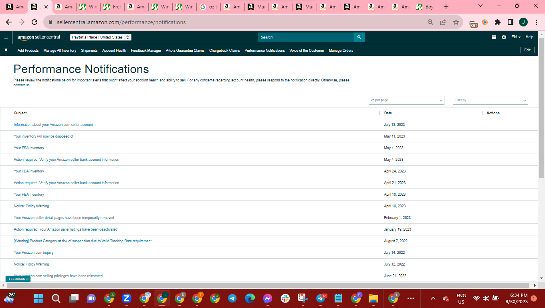Screen dimensions: 545x308
Task: Open the Chrome tab search chevron
Action: (480, 6)
